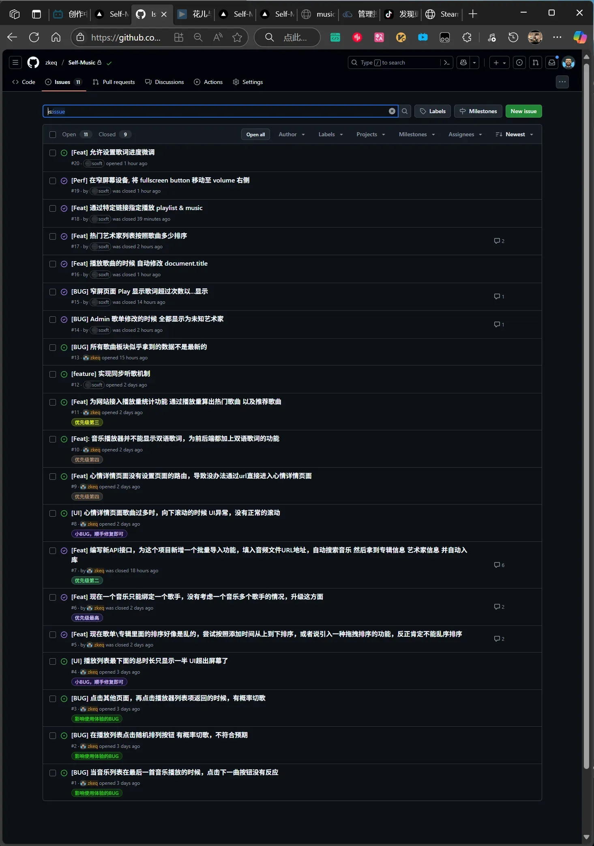Click the browser zoom out magnifier icon
The image size is (594, 846).
198,37
